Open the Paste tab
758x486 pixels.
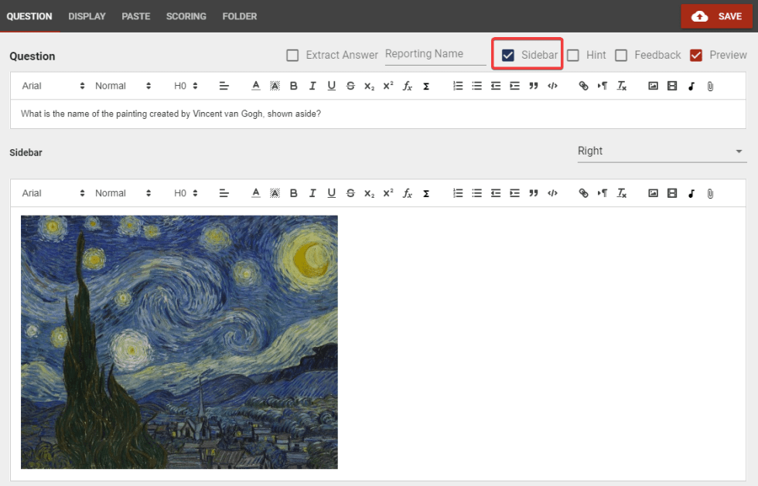(136, 16)
